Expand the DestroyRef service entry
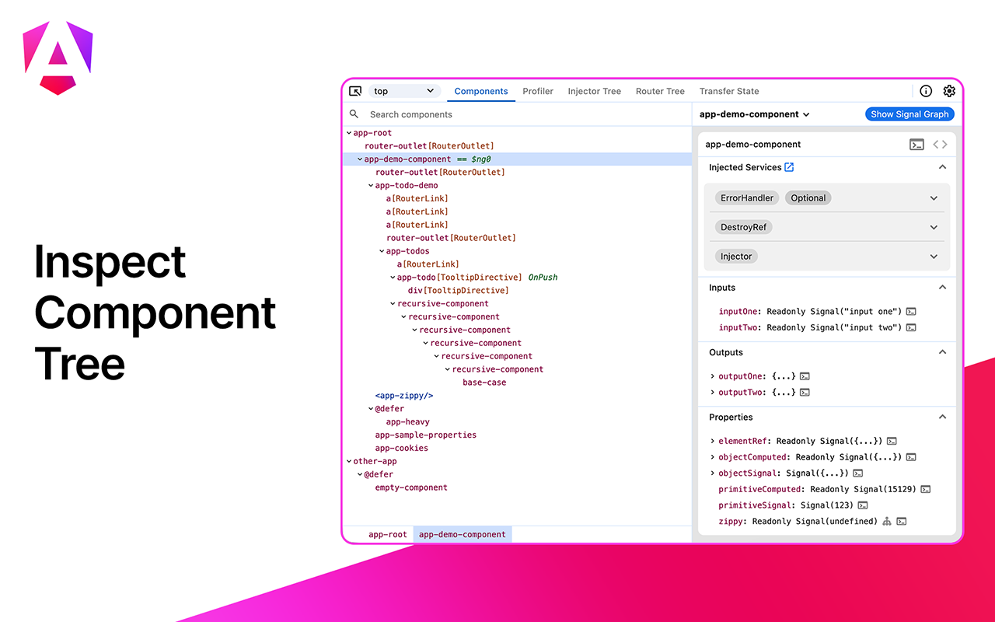This screenshot has width=995, height=622. coord(934,227)
